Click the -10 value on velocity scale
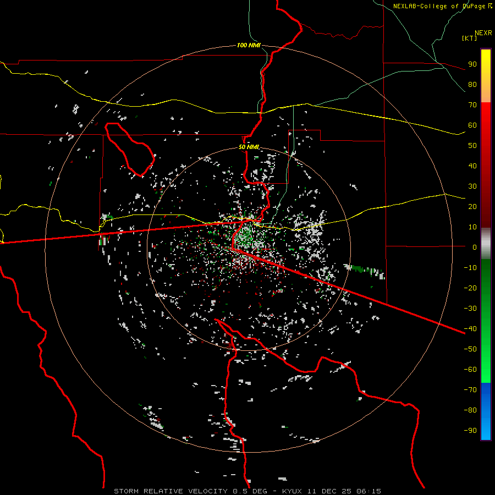 470,268
